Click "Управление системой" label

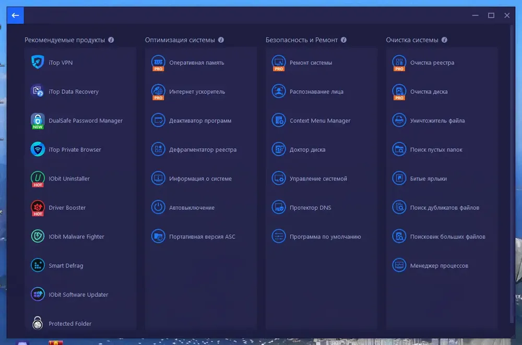[318, 179]
